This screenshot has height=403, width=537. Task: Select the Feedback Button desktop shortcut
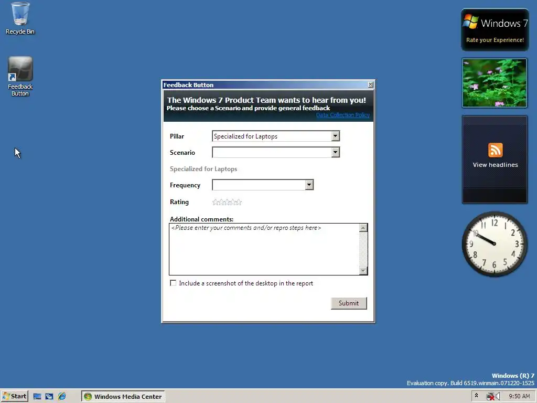point(20,76)
